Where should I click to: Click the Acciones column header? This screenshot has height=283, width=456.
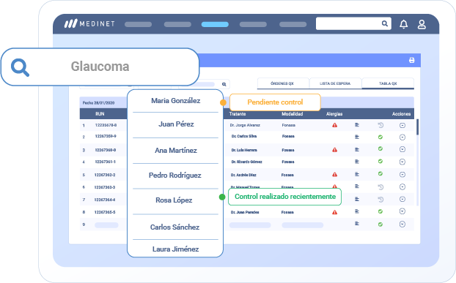click(x=401, y=114)
